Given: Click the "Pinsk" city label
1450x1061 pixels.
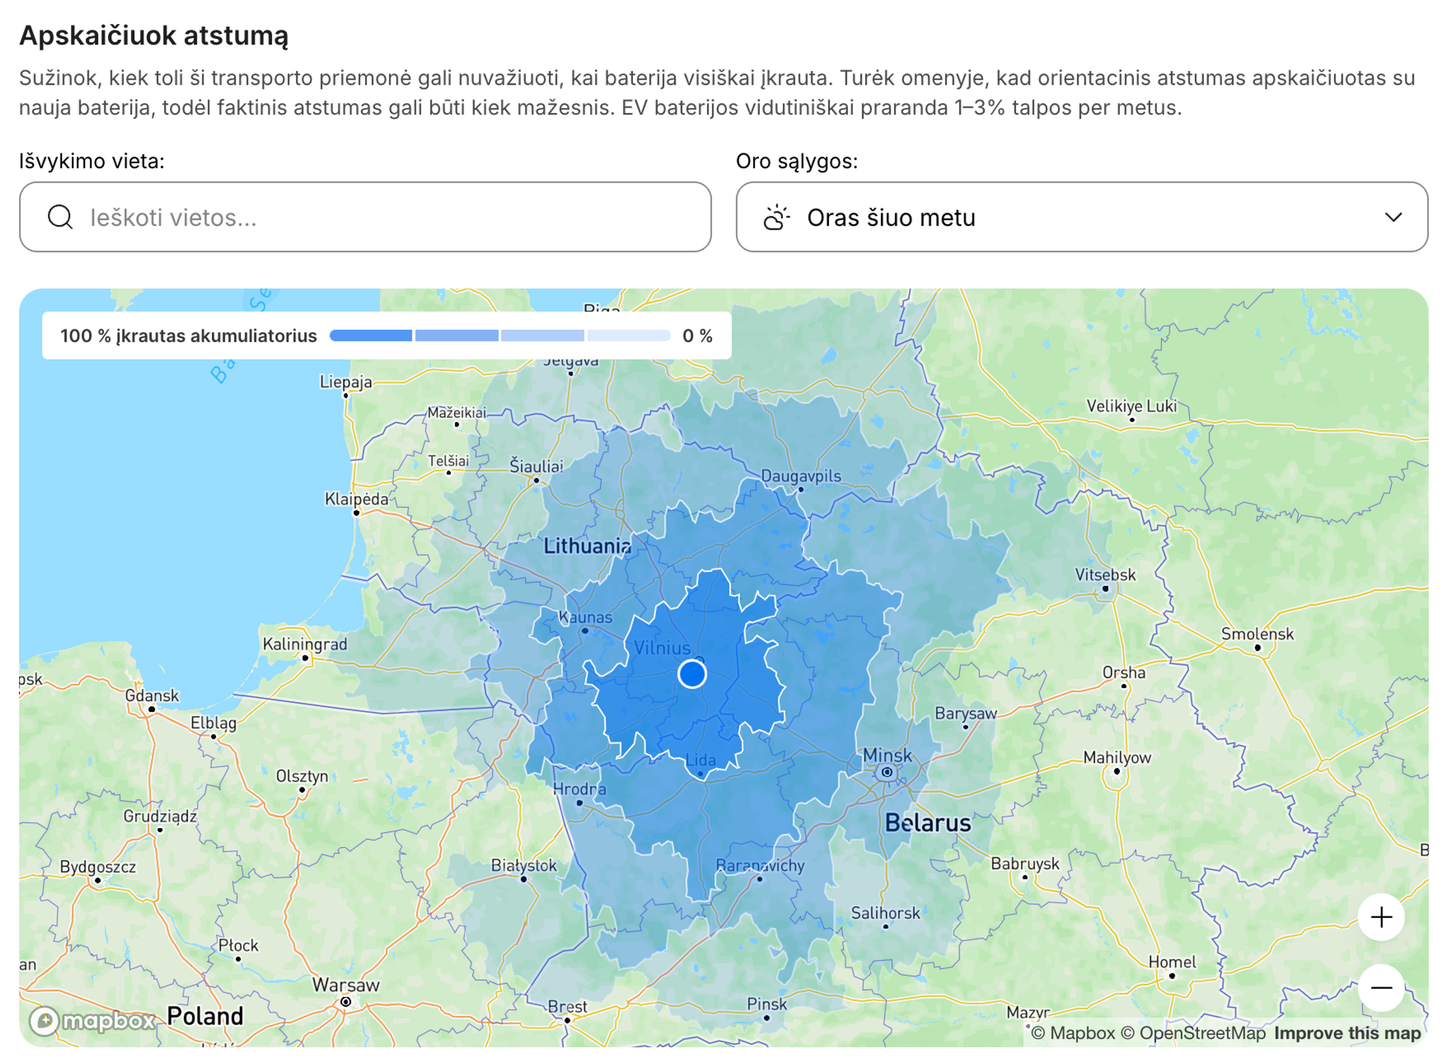Looking at the screenshot, I should pos(767,1004).
